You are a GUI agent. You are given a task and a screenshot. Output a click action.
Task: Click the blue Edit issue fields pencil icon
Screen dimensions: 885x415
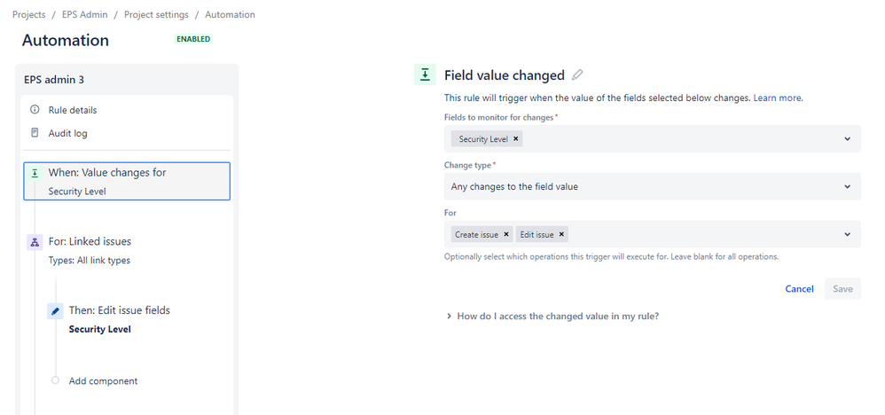point(55,310)
